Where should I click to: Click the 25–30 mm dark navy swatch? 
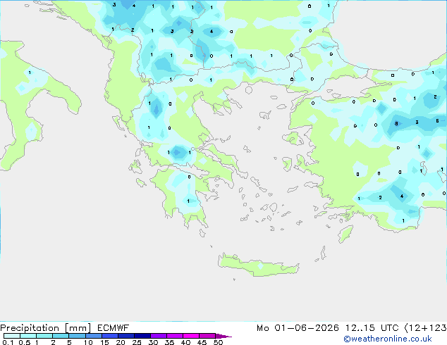point(142,336)
